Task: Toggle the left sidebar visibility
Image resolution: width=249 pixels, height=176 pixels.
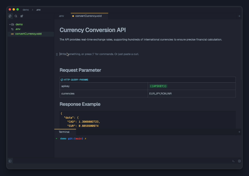Action: [x=10, y=161]
